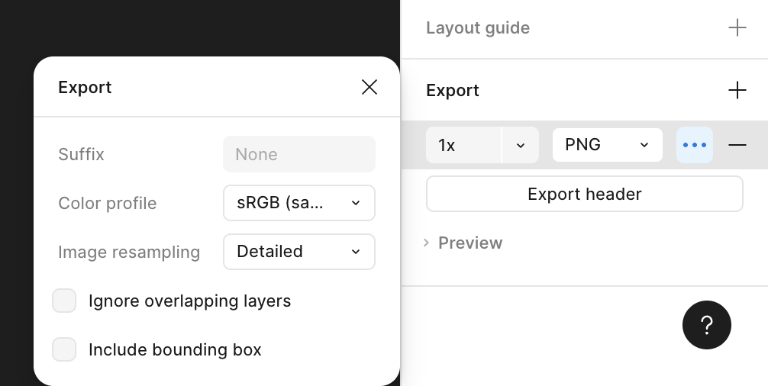Screen dimensions: 768x386
Task: Click the 1x scale input field
Action: point(463,145)
